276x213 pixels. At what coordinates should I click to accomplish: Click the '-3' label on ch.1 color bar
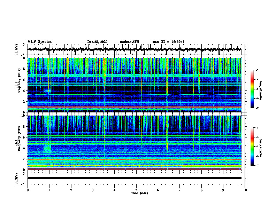pyautogui.click(x=257, y=70)
